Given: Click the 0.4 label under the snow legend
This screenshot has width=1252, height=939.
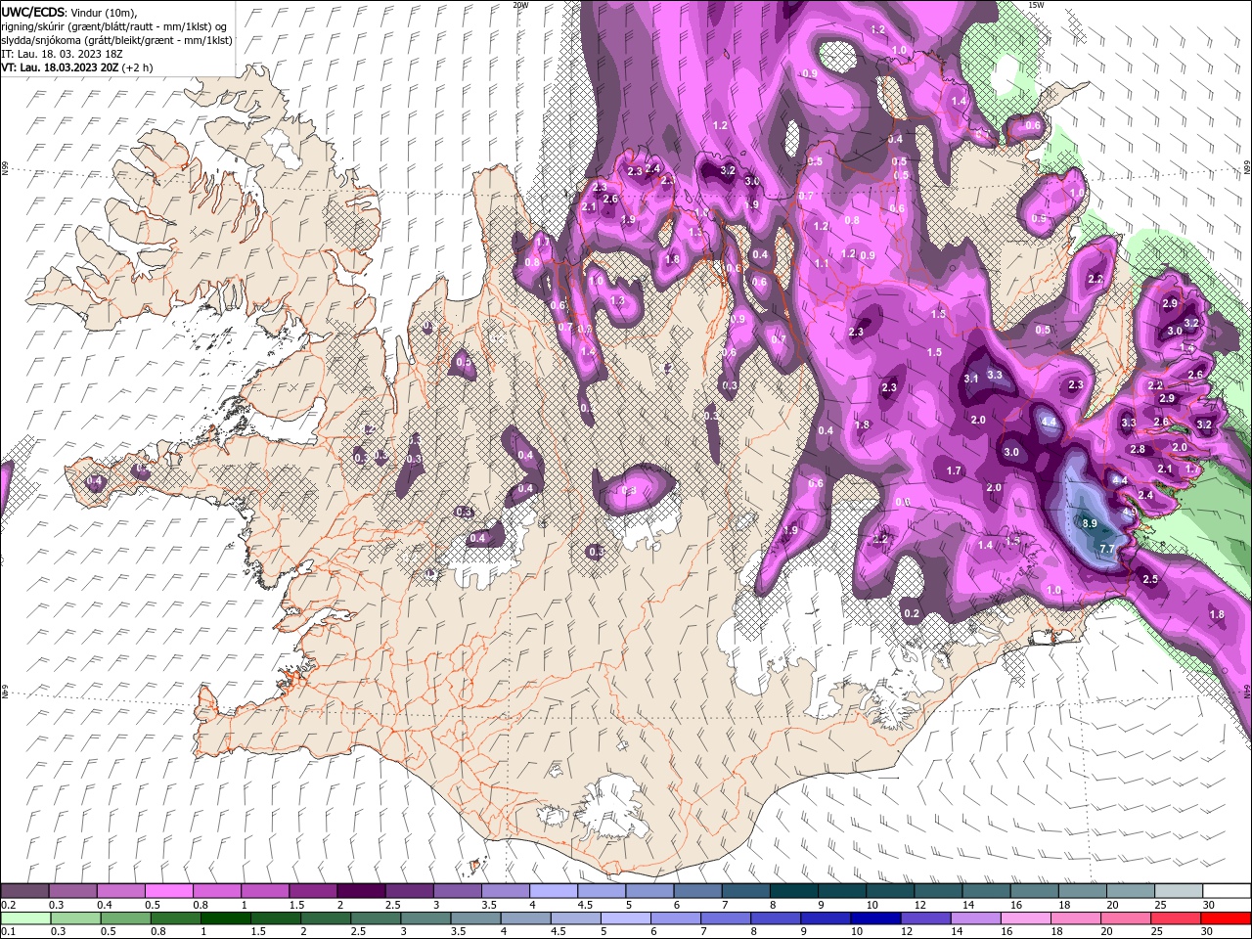Looking at the screenshot, I should [x=105, y=906].
